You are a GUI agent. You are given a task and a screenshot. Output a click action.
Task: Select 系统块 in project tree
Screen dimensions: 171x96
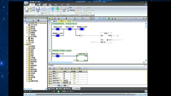pos(33,35)
